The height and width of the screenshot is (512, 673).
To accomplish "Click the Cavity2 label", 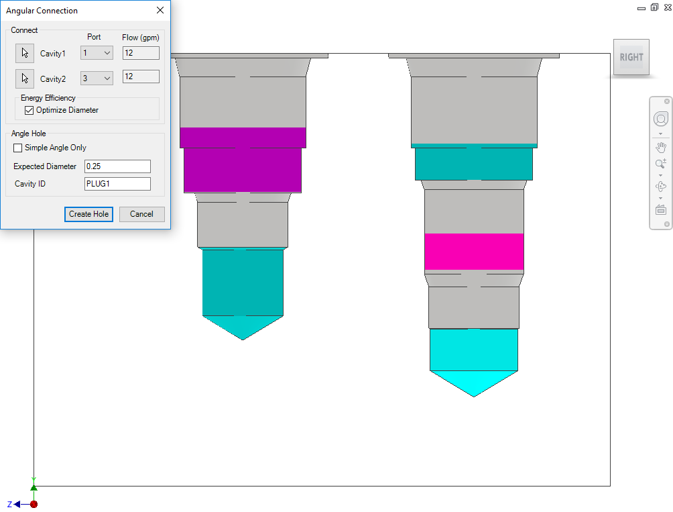I will (x=53, y=79).
